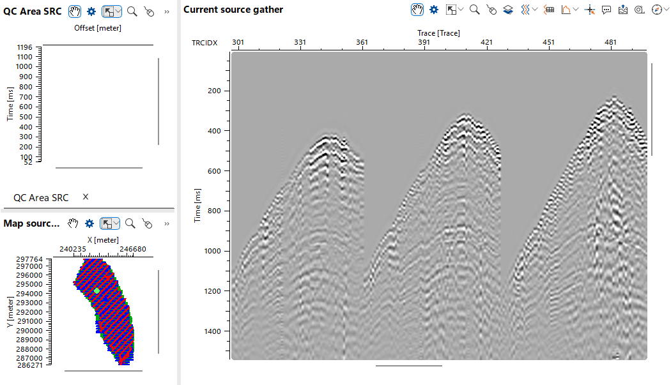Select tape measure tool
The height and width of the screenshot is (385, 671).
click(639, 10)
